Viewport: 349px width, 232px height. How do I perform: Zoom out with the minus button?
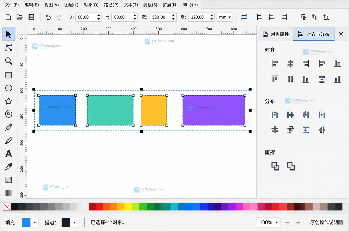click(287, 222)
